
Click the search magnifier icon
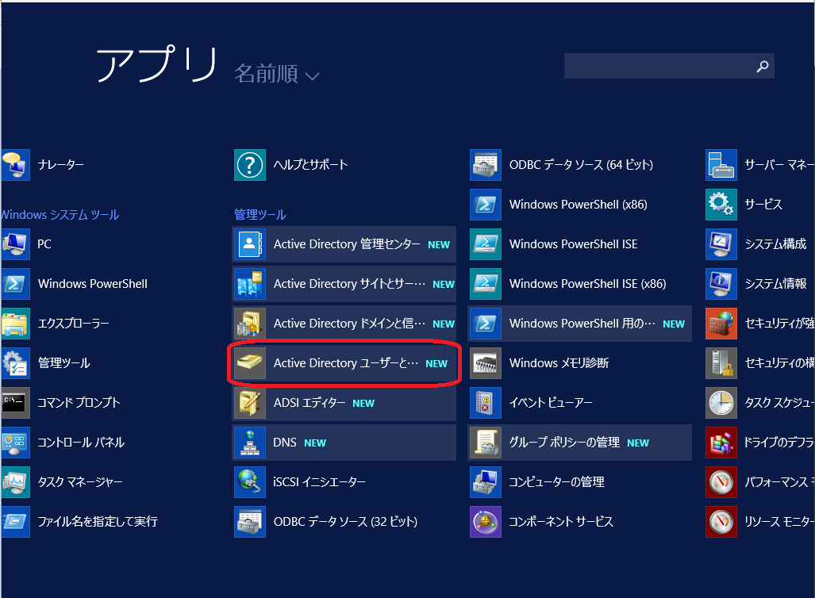[763, 66]
